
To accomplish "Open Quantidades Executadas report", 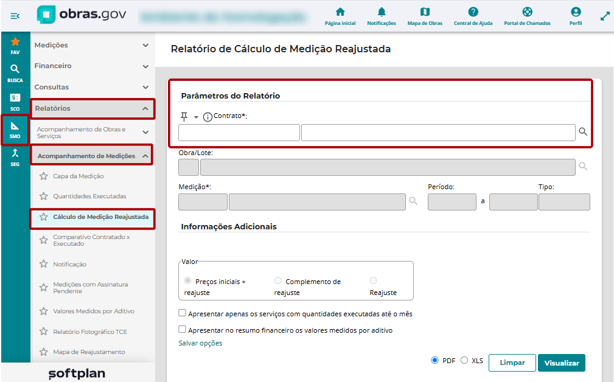I will coord(89,196).
